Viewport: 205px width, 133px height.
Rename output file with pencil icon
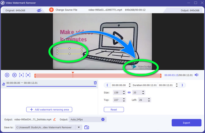click(x=54, y=119)
